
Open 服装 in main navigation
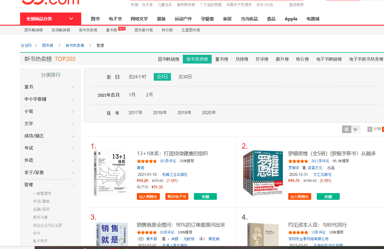(x=161, y=19)
